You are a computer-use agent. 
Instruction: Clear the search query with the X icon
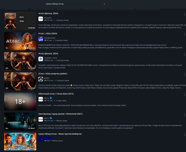(104, 4)
